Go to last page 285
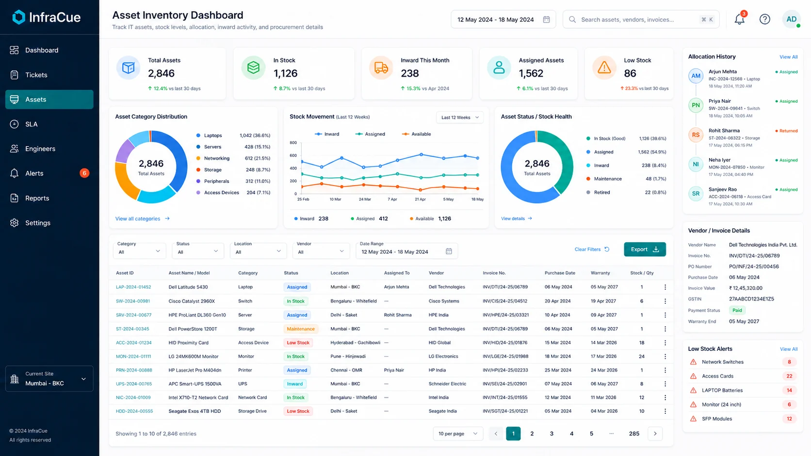 pyautogui.click(x=634, y=433)
